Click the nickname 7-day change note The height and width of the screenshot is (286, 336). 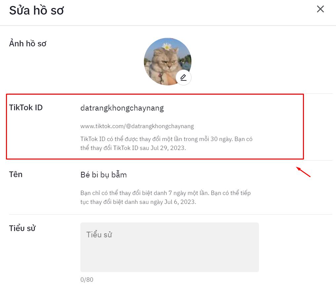pyautogui.click(x=165, y=197)
